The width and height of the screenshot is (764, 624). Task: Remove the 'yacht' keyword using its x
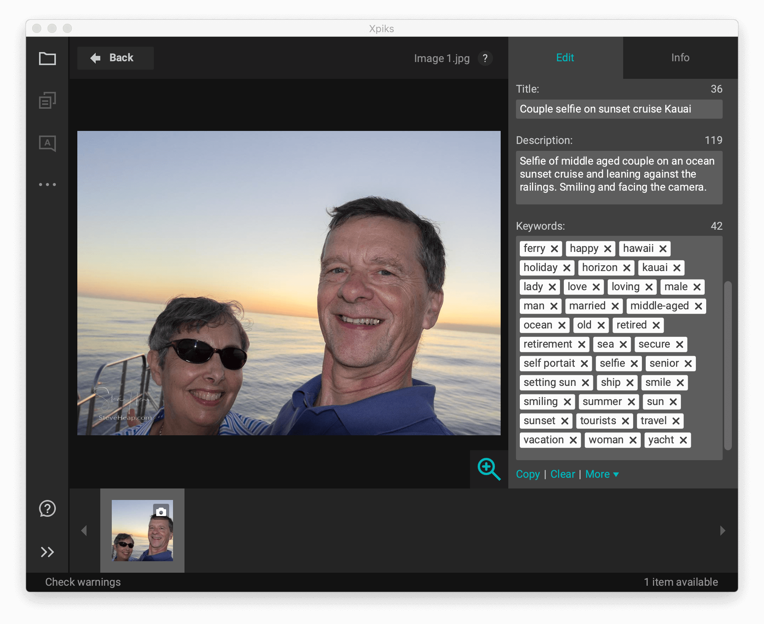coord(684,440)
